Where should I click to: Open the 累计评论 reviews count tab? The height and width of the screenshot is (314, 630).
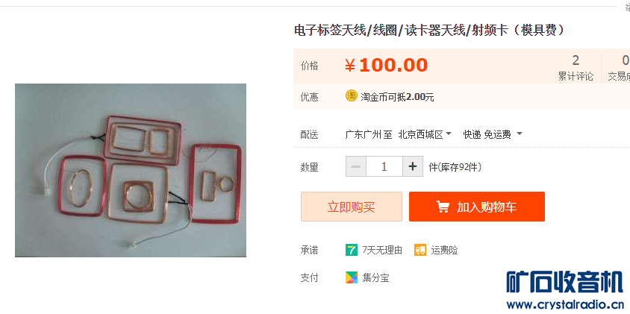576,68
